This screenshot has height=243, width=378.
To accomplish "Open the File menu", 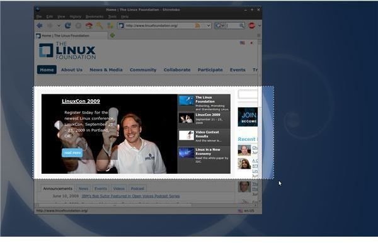I will [39, 16].
